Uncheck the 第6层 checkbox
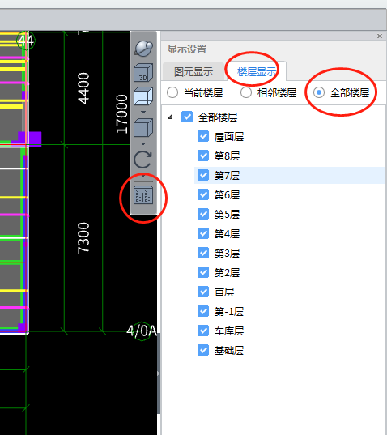The image size is (387, 435). [x=203, y=194]
